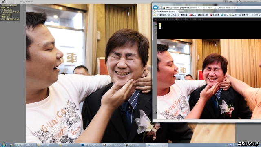Open the bookmark with the blue globe icon

pos(225,15)
